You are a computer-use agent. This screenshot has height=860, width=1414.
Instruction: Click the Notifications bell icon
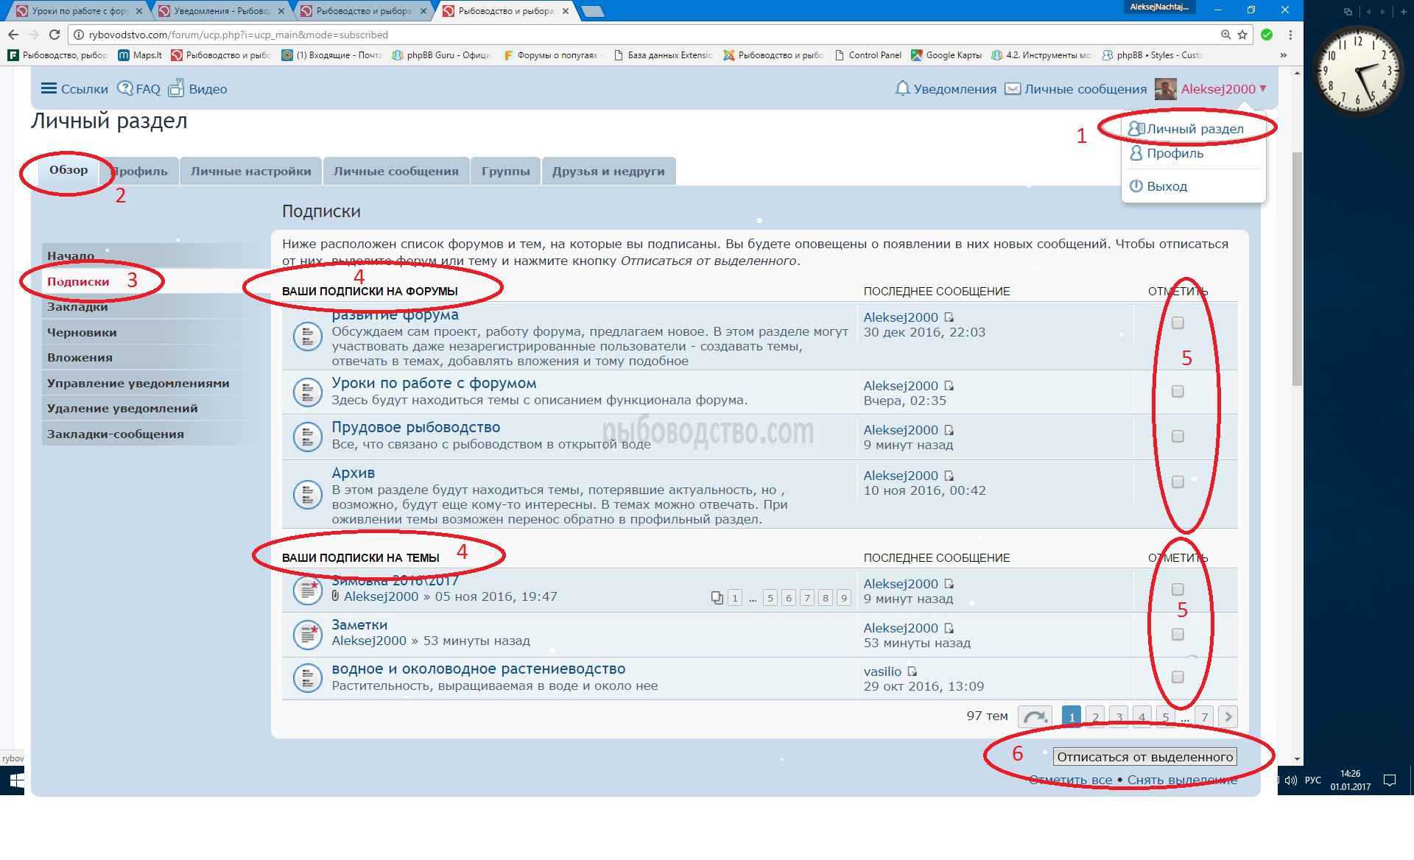tap(902, 88)
